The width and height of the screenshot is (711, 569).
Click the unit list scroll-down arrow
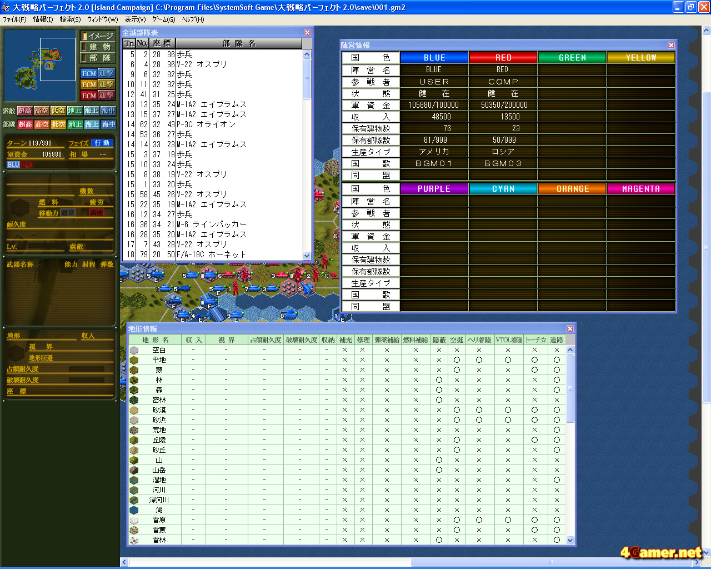(307, 256)
